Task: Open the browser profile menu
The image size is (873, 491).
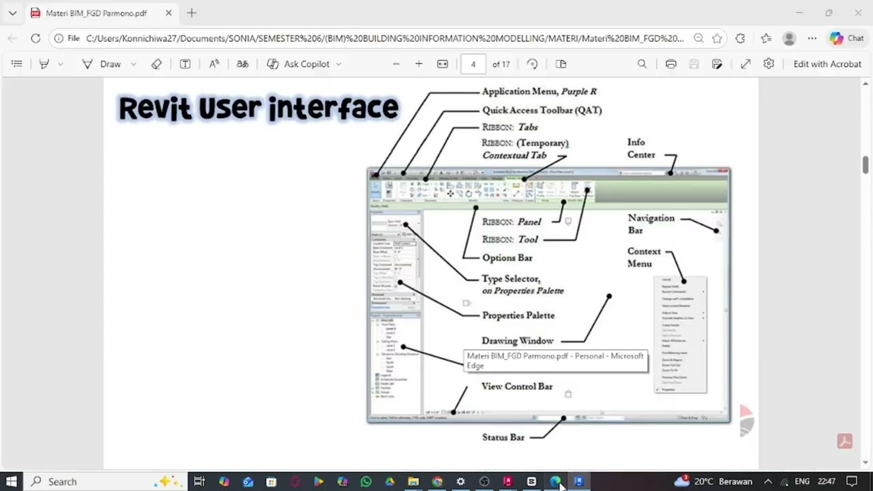Action: [x=789, y=38]
